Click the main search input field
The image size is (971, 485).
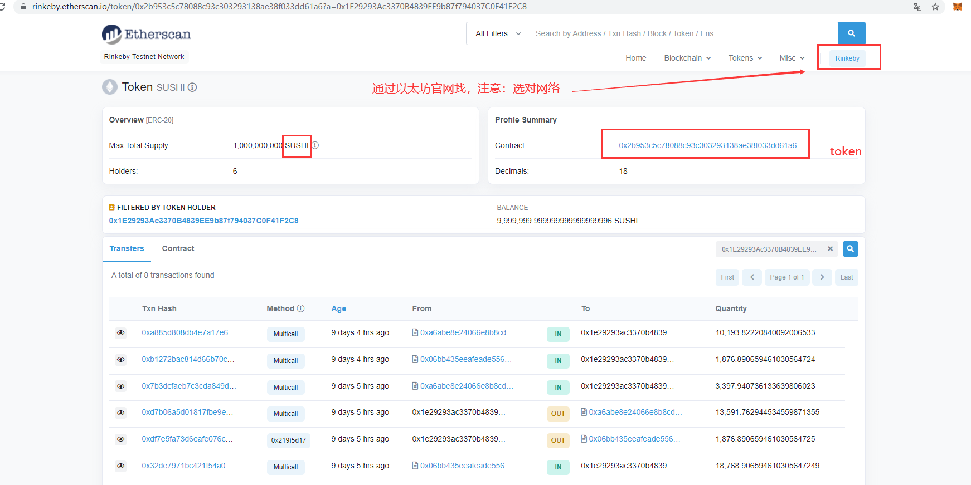pyautogui.click(x=683, y=33)
